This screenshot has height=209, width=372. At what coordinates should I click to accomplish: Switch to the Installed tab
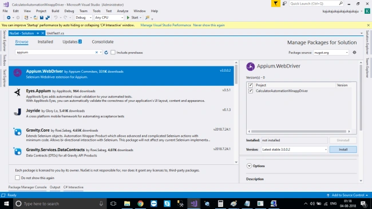[45, 42]
